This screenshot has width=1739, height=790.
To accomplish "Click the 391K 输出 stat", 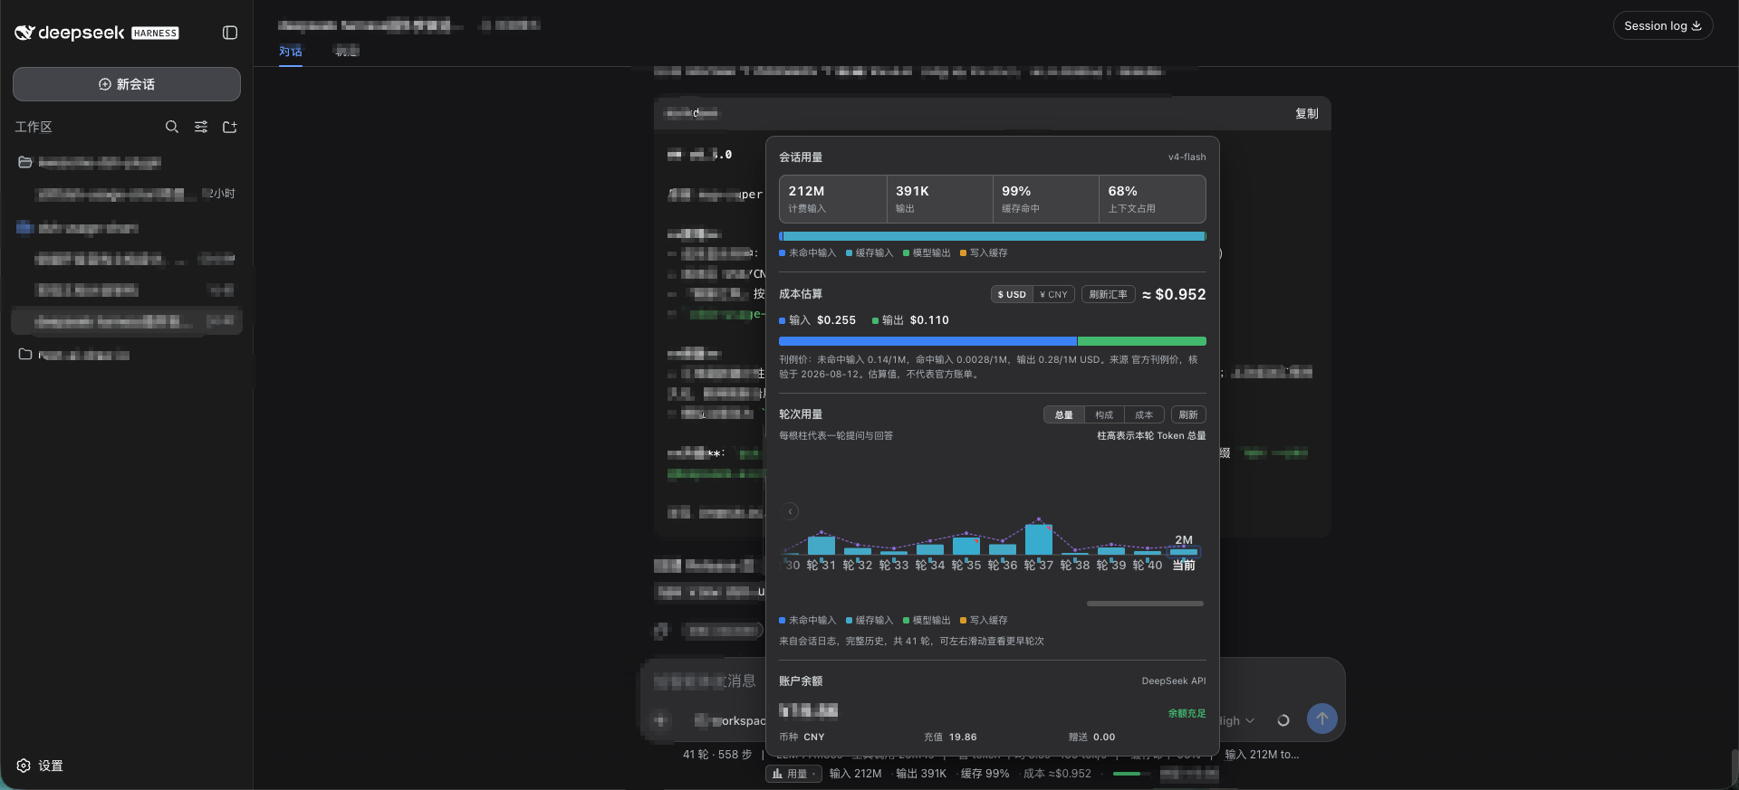I will (x=939, y=199).
